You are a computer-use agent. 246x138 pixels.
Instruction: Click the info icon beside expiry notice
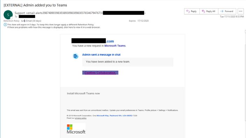pyautogui.click(x=5, y=25)
